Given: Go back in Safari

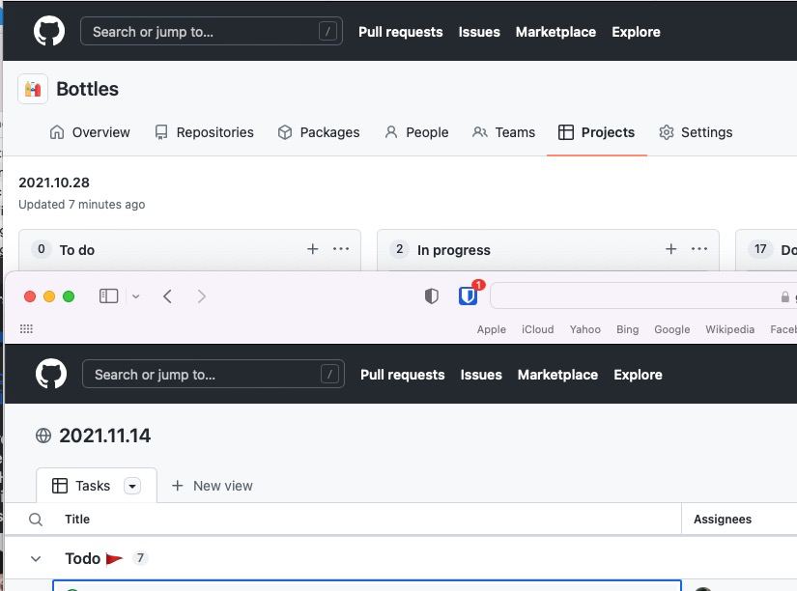Looking at the screenshot, I should click(168, 296).
